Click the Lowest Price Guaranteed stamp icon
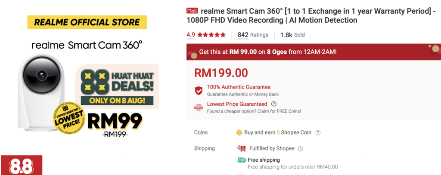This screenshot has width=441, height=175. coord(199,107)
